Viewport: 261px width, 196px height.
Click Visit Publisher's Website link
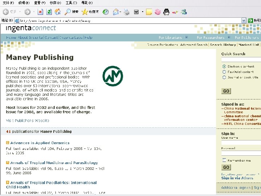pyautogui.click(x=28, y=121)
